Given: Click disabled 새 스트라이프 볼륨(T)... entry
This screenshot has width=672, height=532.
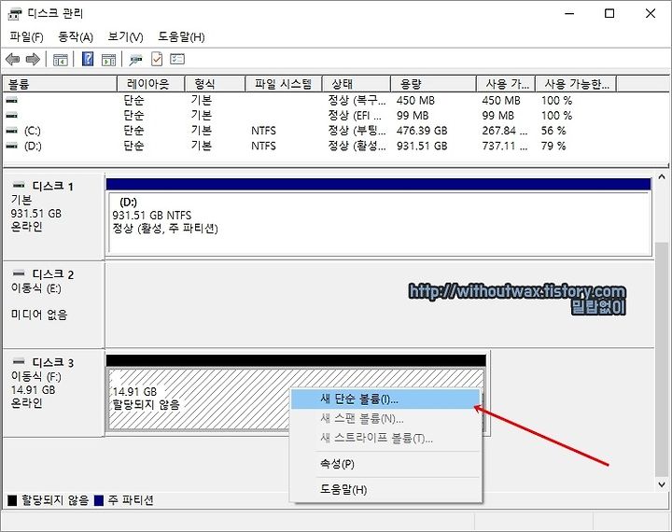Looking at the screenshot, I should tap(385, 438).
